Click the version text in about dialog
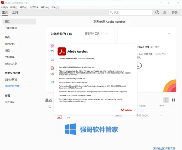The image size is (182, 150). coord(77,59)
